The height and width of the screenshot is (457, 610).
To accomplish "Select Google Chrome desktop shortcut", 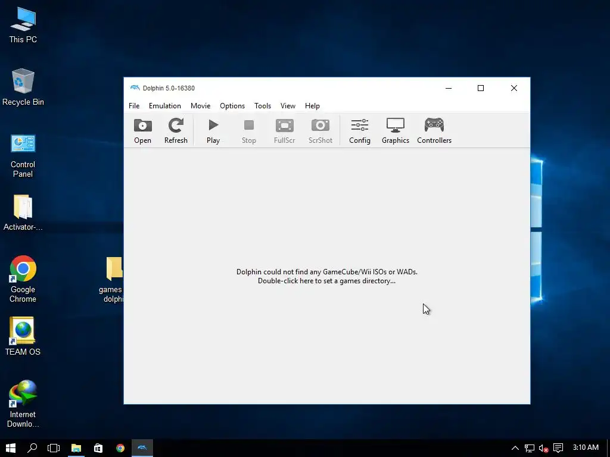I will (23, 279).
